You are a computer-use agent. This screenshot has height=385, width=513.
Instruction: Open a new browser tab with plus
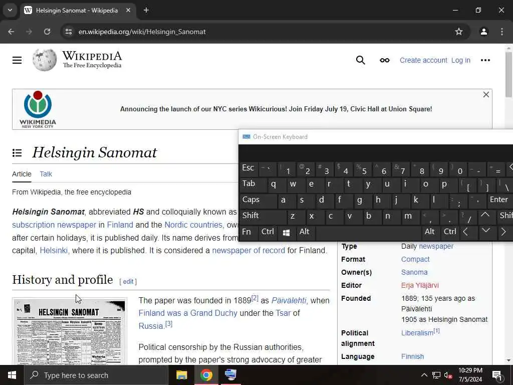click(x=146, y=11)
